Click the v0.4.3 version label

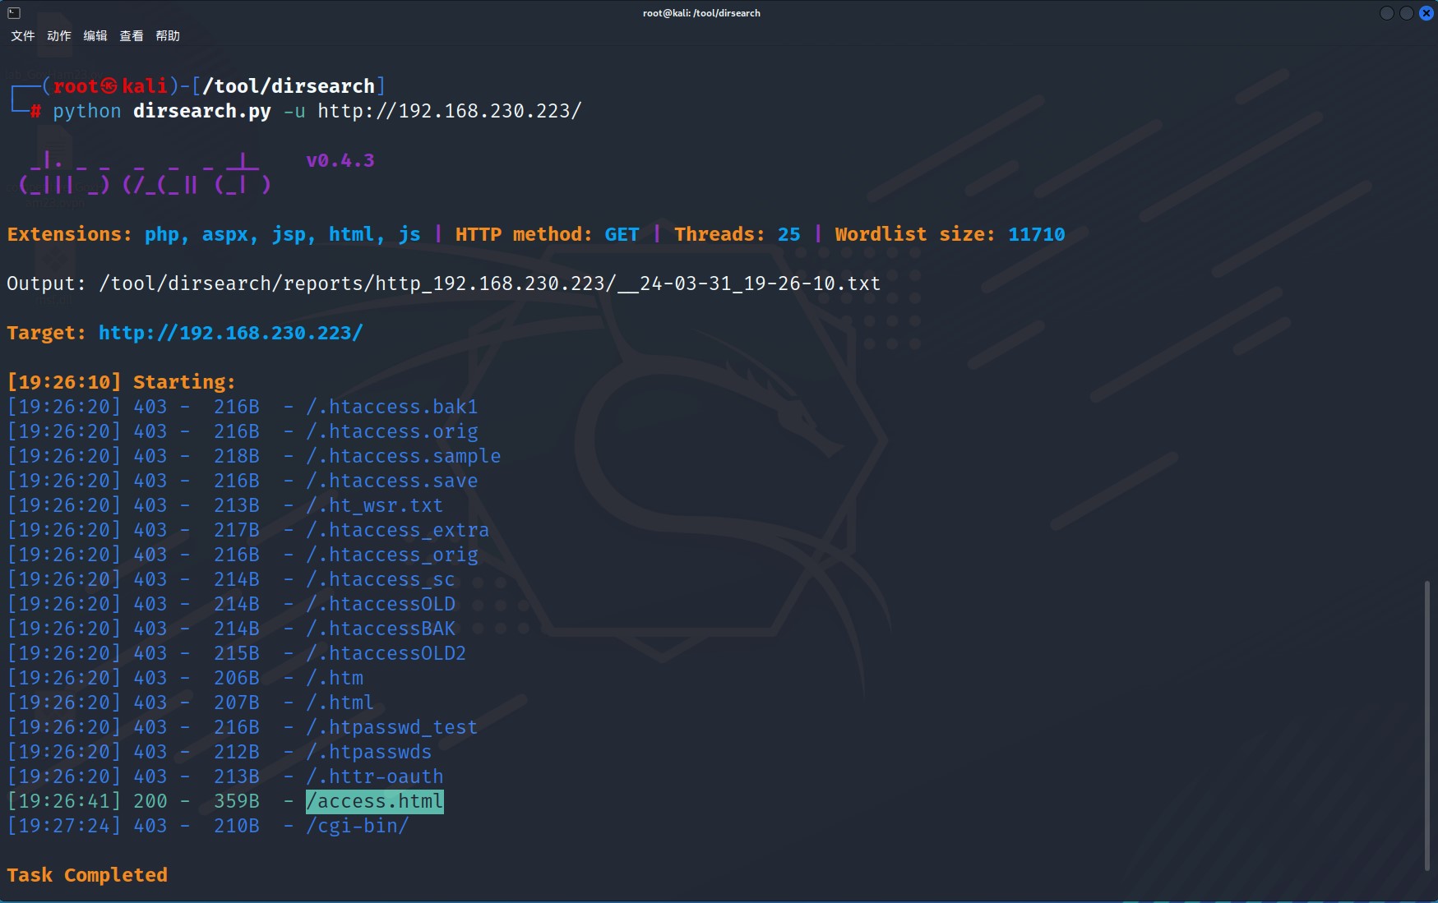[x=340, y=160]
